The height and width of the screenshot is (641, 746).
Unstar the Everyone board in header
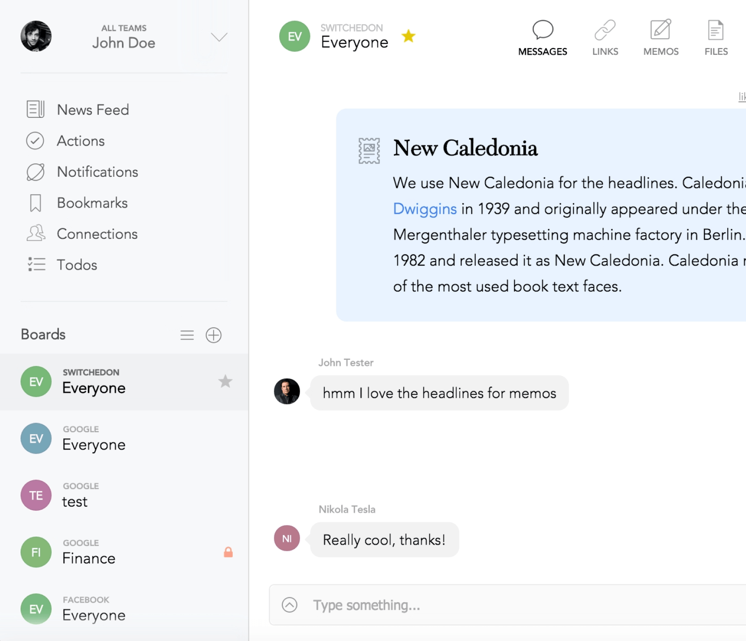tap(408, 36)
